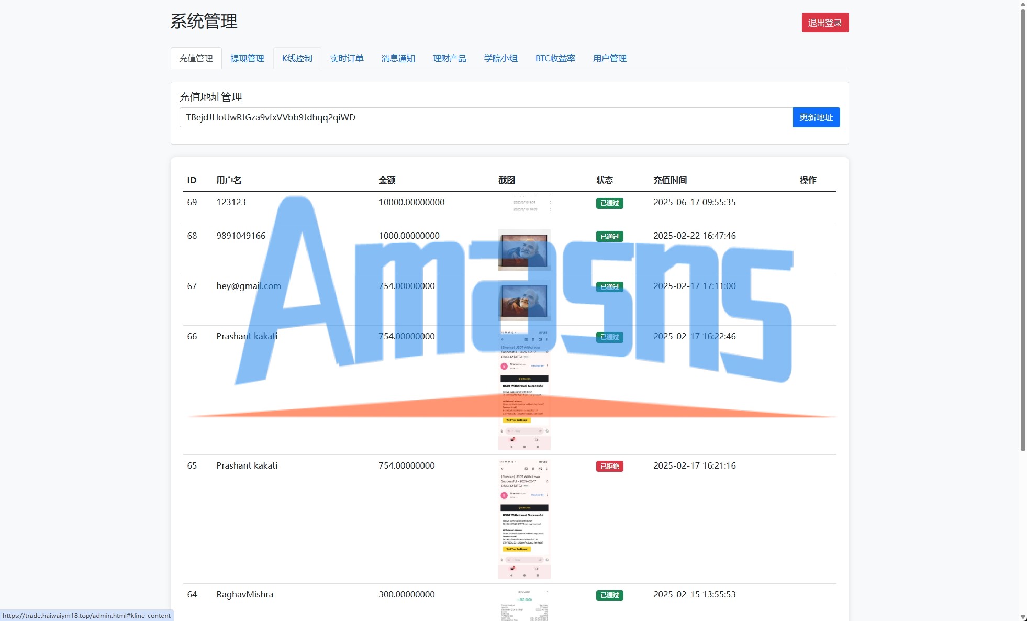The height and width of the screenshot is (621, 1027).
Task: Click the 已通过 badge in row 67
Action: click(x=610, y=287)
